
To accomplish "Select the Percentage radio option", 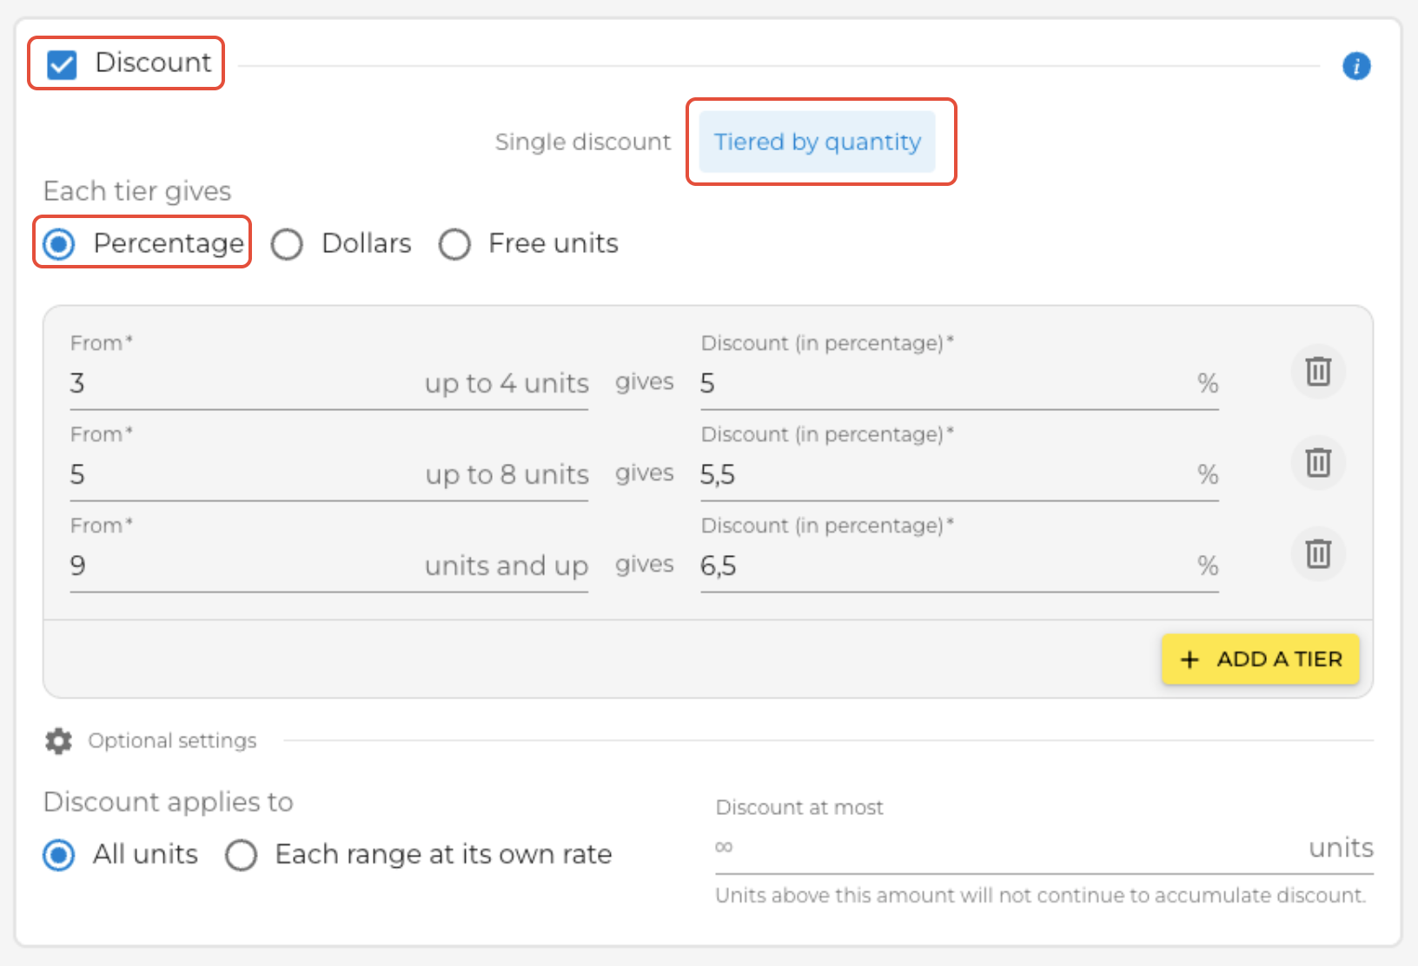I will (59, 244).
